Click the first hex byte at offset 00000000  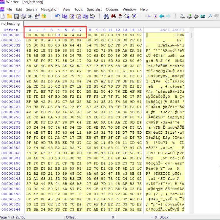click(29, 35)
